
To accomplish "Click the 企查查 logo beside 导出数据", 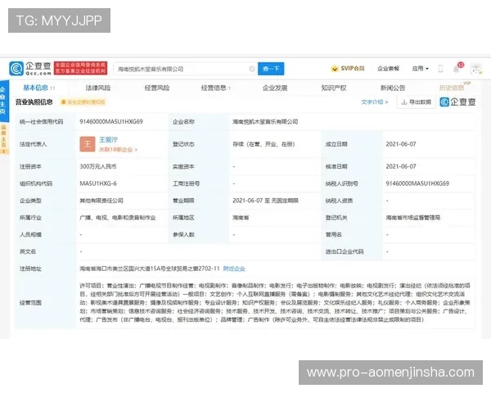I will [457, 102].
